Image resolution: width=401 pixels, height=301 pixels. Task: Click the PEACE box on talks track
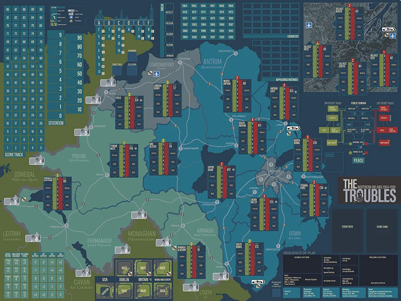pyautogui.click(x=358, y=160)
